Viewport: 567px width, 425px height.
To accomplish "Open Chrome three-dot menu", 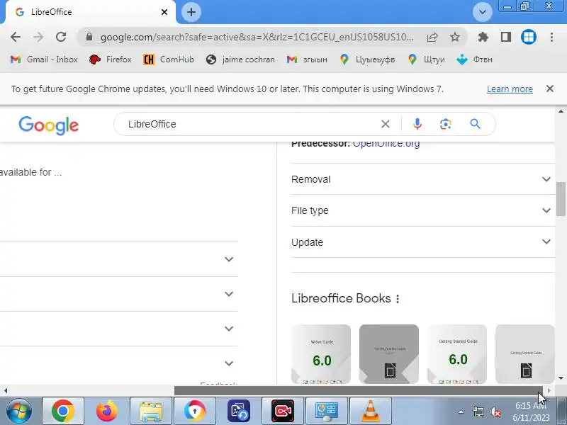I will [551, 37].
